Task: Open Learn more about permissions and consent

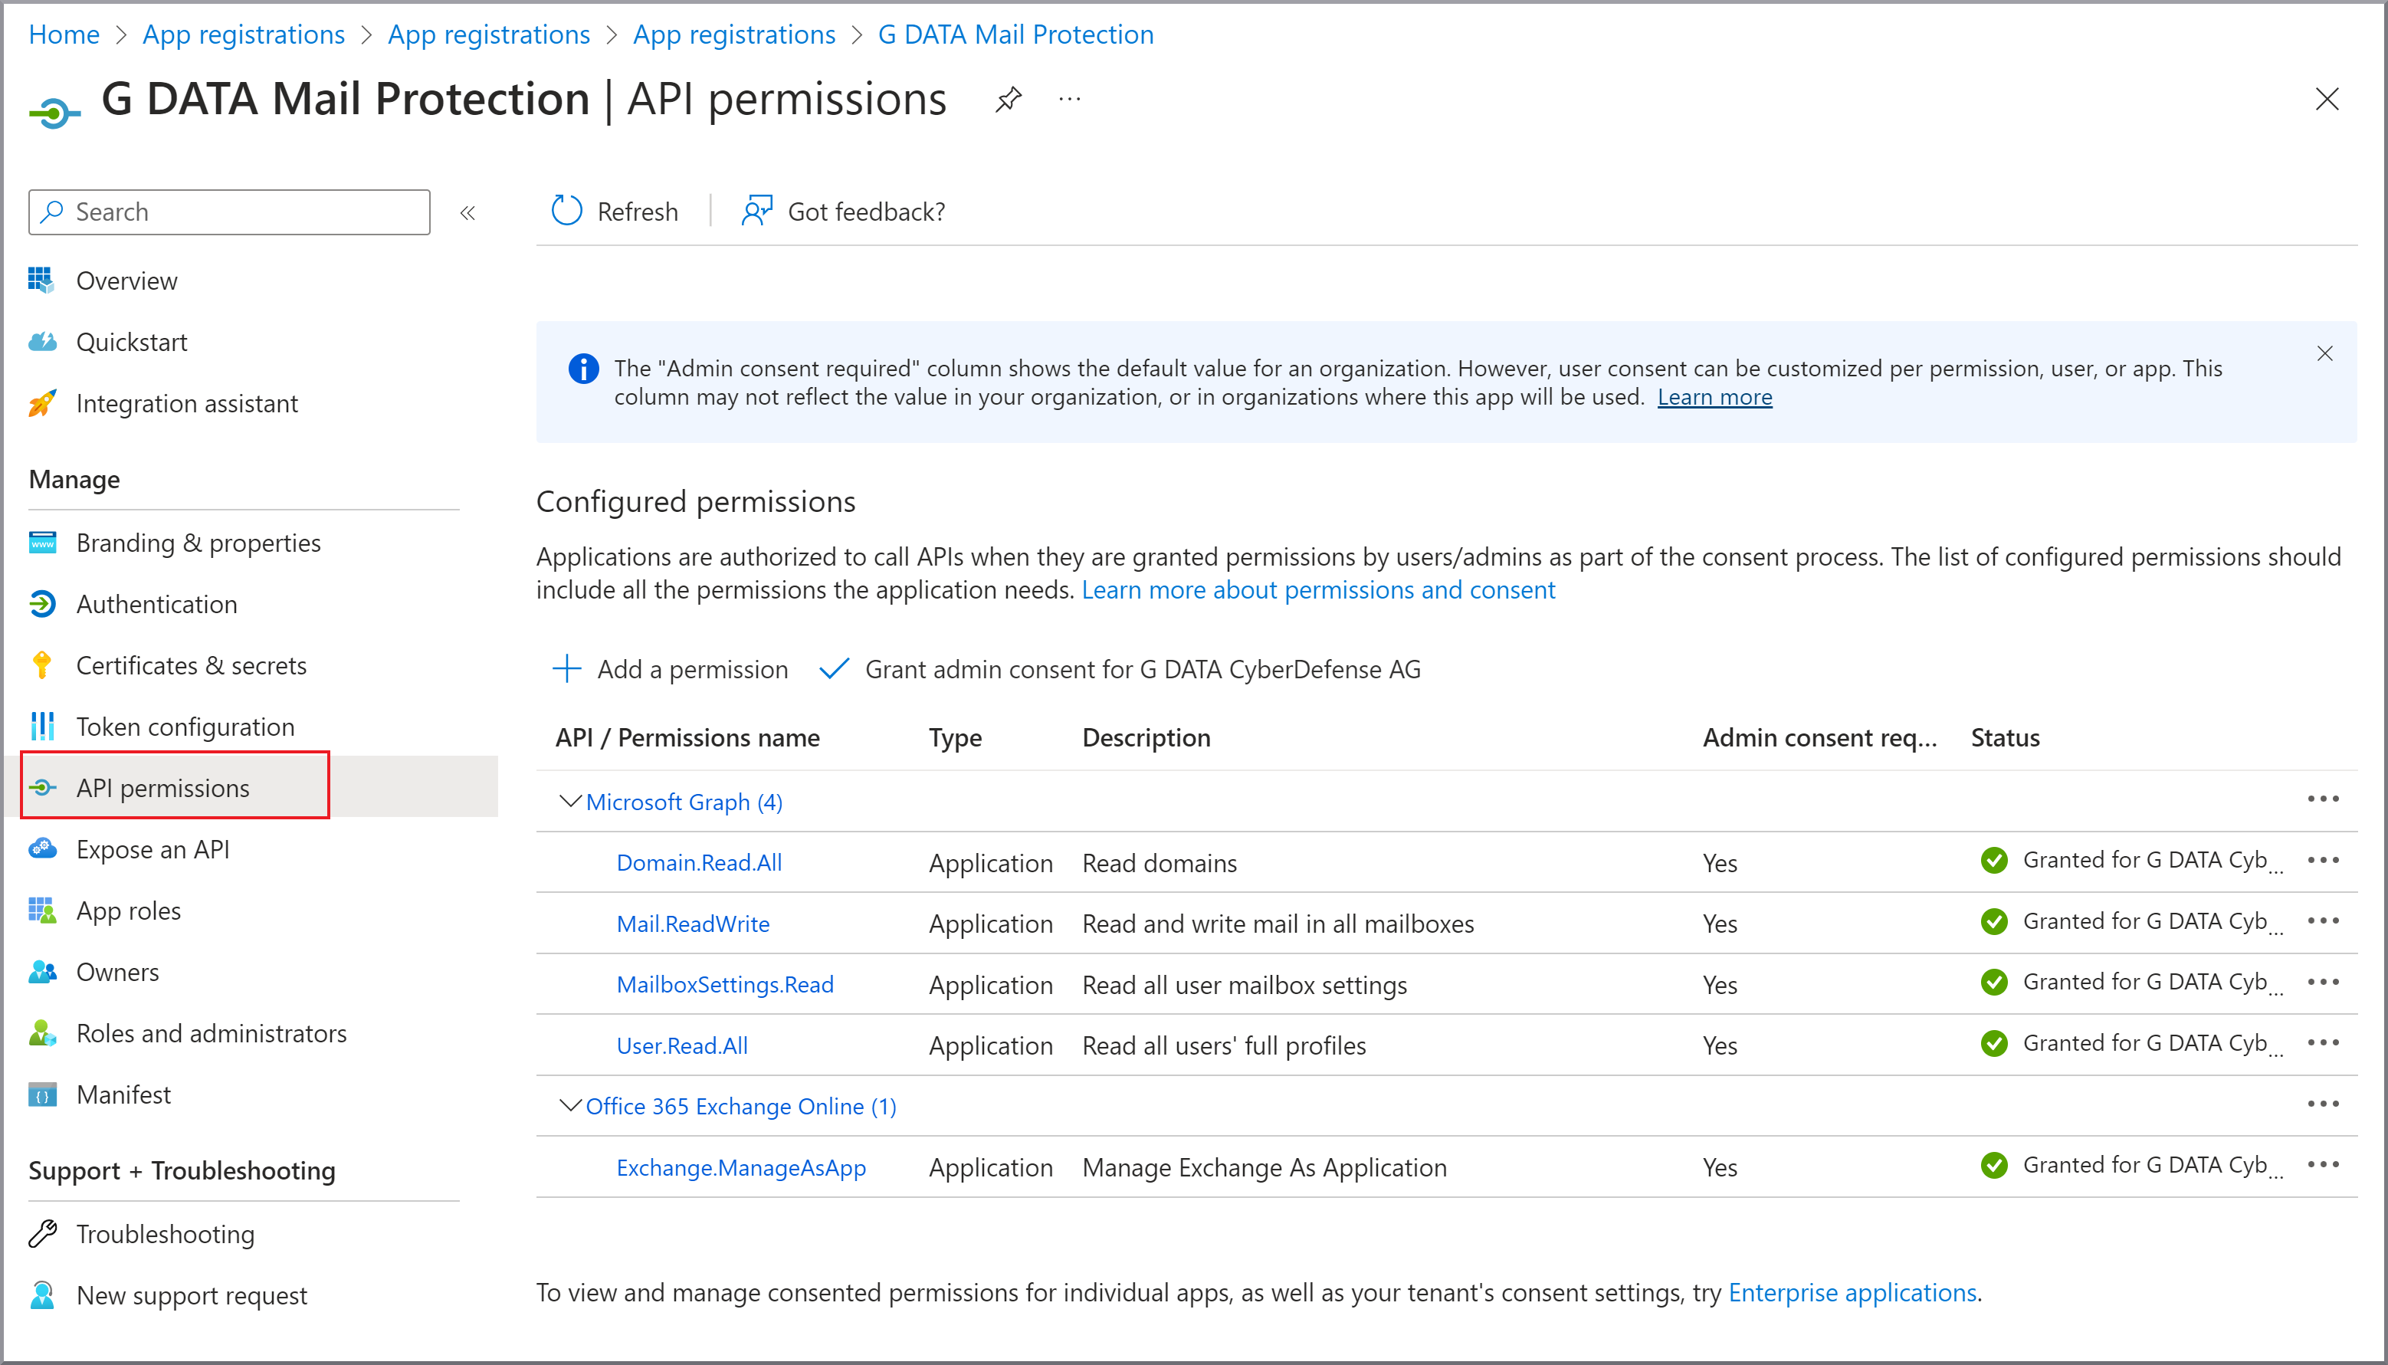Action: coord(1317,589)
